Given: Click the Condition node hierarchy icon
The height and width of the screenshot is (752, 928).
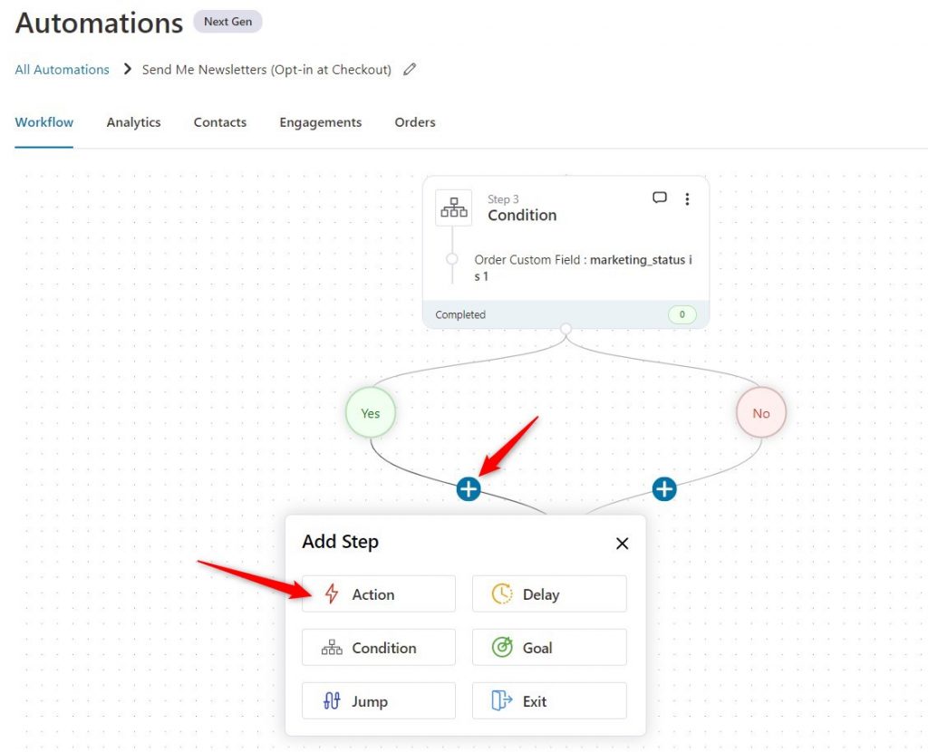Looking at the screenshot, I should click(454, 207).
